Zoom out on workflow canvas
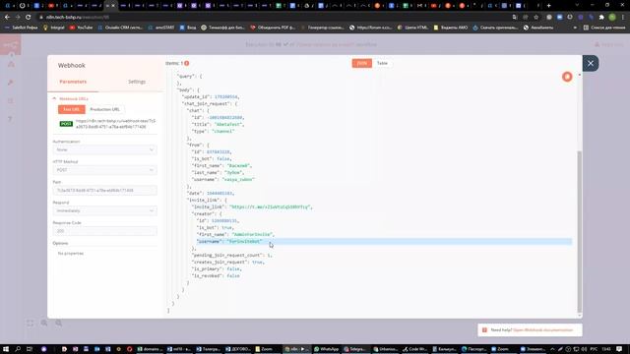This screenshot has height=354, width=630. click(x=59, y=324)
